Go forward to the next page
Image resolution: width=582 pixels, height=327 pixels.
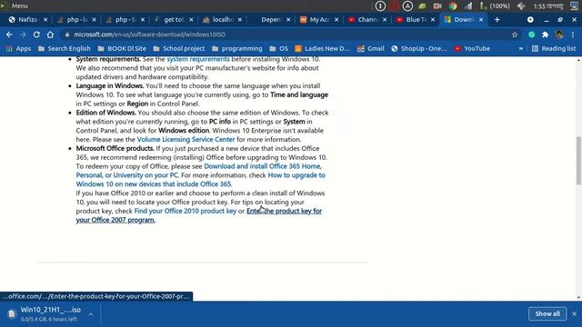coord(23,35)
